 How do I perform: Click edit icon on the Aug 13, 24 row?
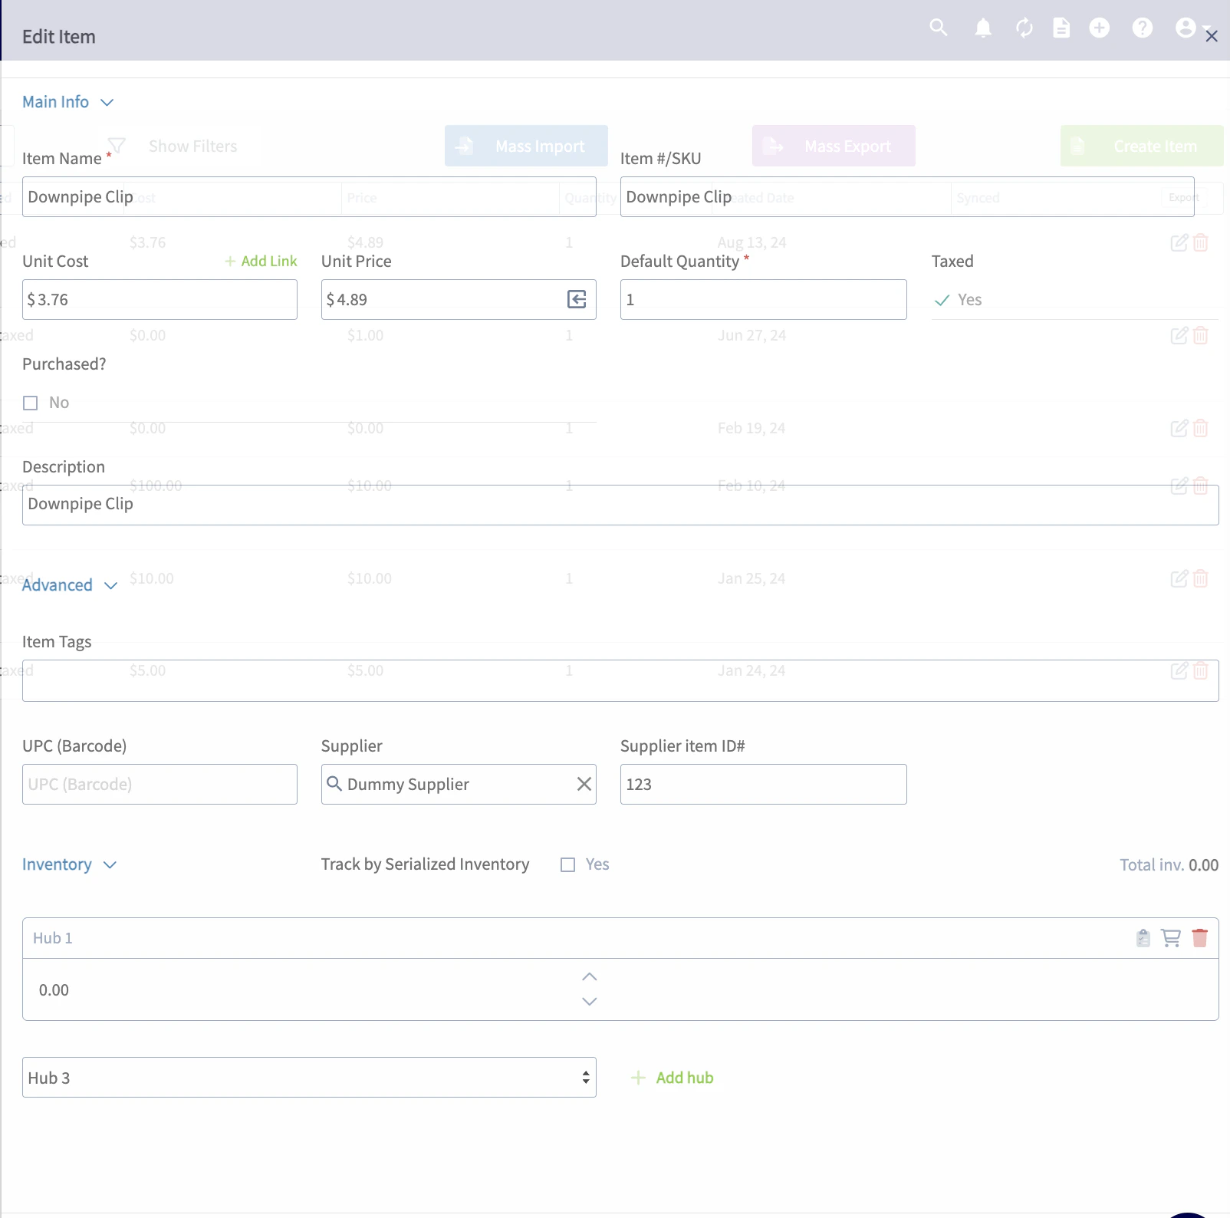[x=1179, y=242]
